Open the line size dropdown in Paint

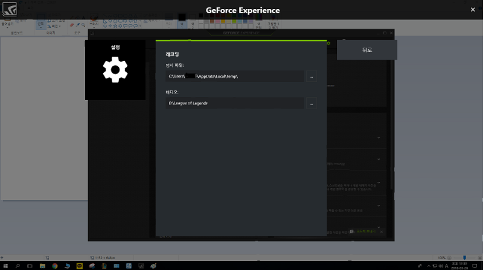pos(168,20)
